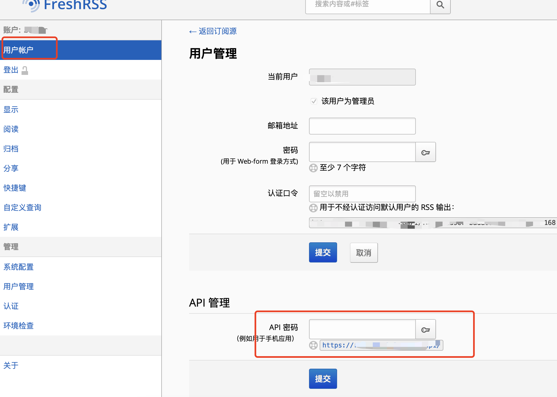Click help icon next to API URL
This screenshot has width=557, height=397.
[x=313, y=345]
